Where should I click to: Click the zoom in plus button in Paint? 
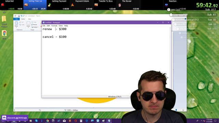tap(183, 110)
